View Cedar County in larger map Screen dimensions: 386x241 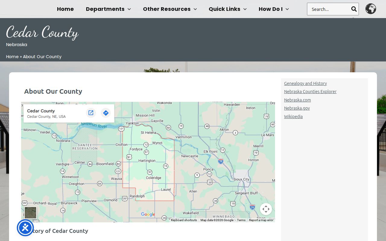coord(91,113)
